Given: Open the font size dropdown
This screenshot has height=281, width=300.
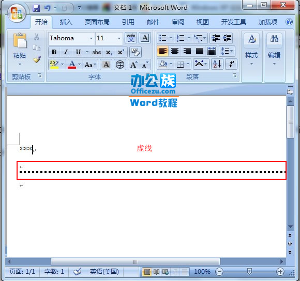Looking at the screenshot, I should click(119, 38).
